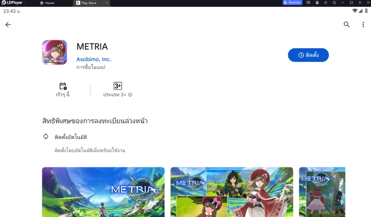The height and width of the screenshot is (217, 371).
Task: Switch to the Home tab
Action: (47, 3)
